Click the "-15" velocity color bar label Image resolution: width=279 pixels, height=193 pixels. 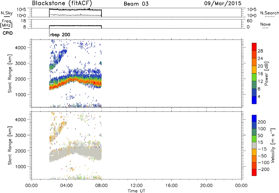262,149
